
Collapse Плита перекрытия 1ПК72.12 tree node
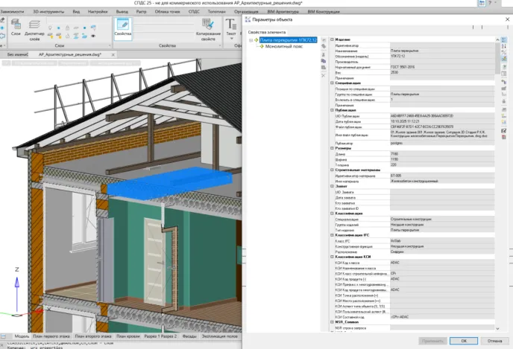[x=251, y=39]
